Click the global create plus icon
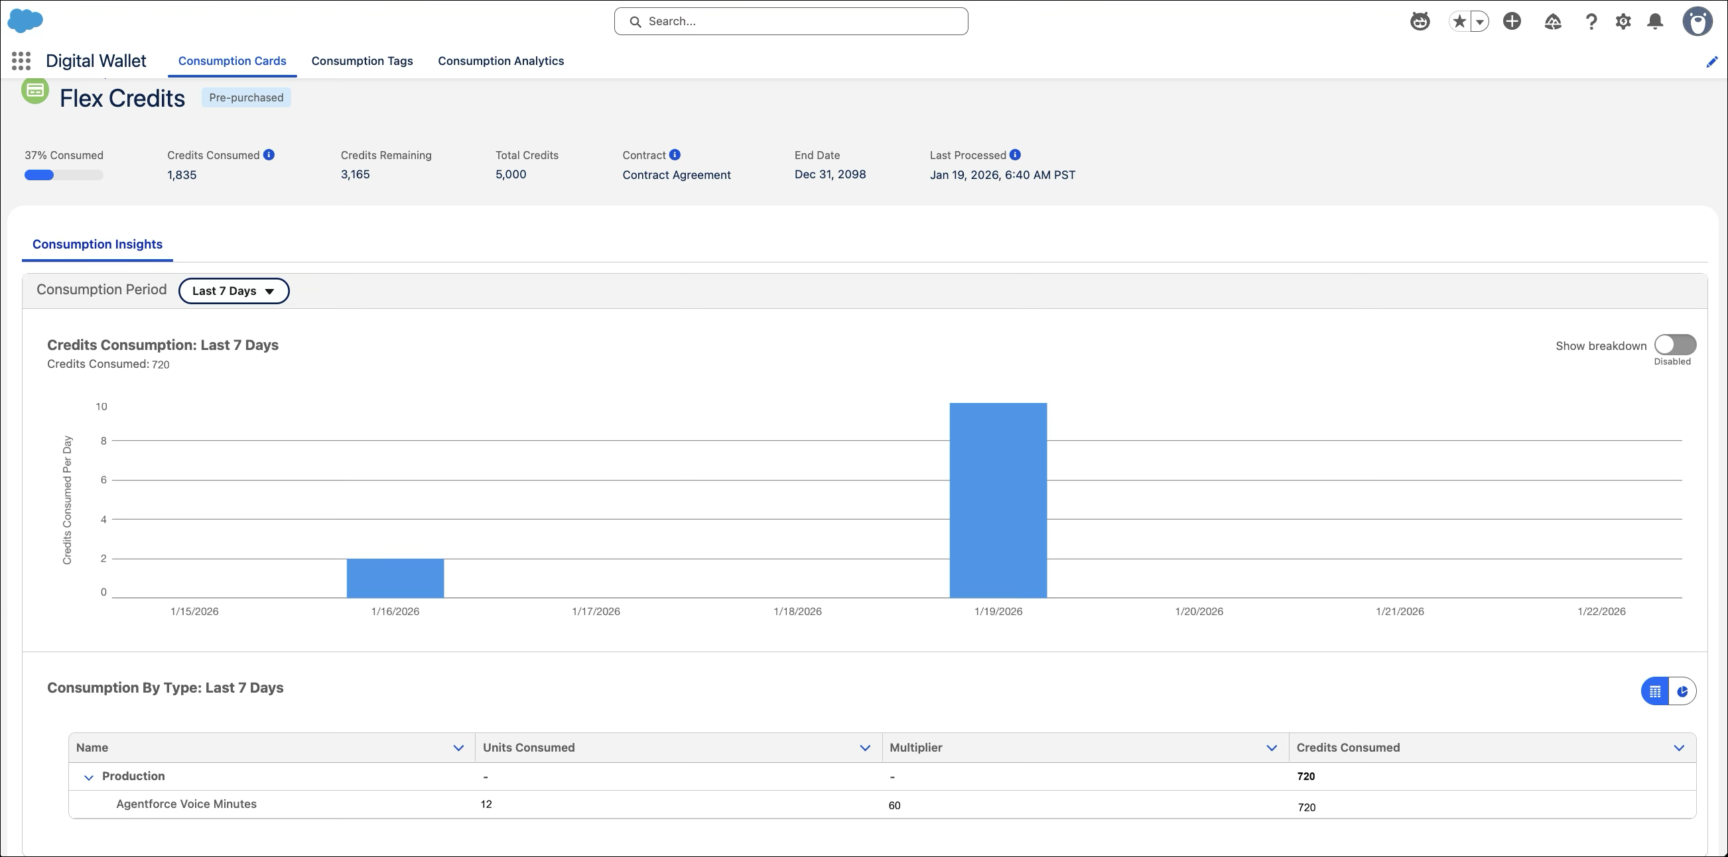 (1512, 21)
